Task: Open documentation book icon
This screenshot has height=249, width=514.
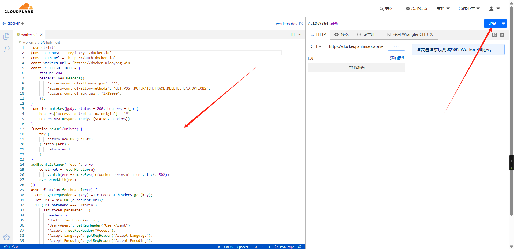Action: (x=494, y=35)
